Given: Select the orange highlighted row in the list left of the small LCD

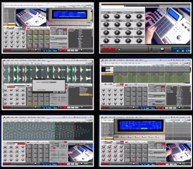Looking at the screenshot, I should pyautogui.click(x=10, y=24).
